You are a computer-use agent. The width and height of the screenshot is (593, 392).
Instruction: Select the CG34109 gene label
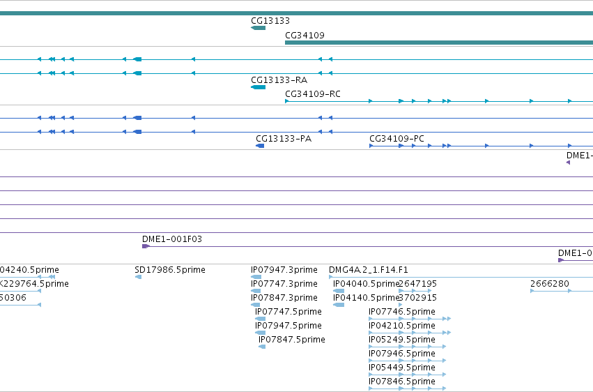[x=305, y=35]
